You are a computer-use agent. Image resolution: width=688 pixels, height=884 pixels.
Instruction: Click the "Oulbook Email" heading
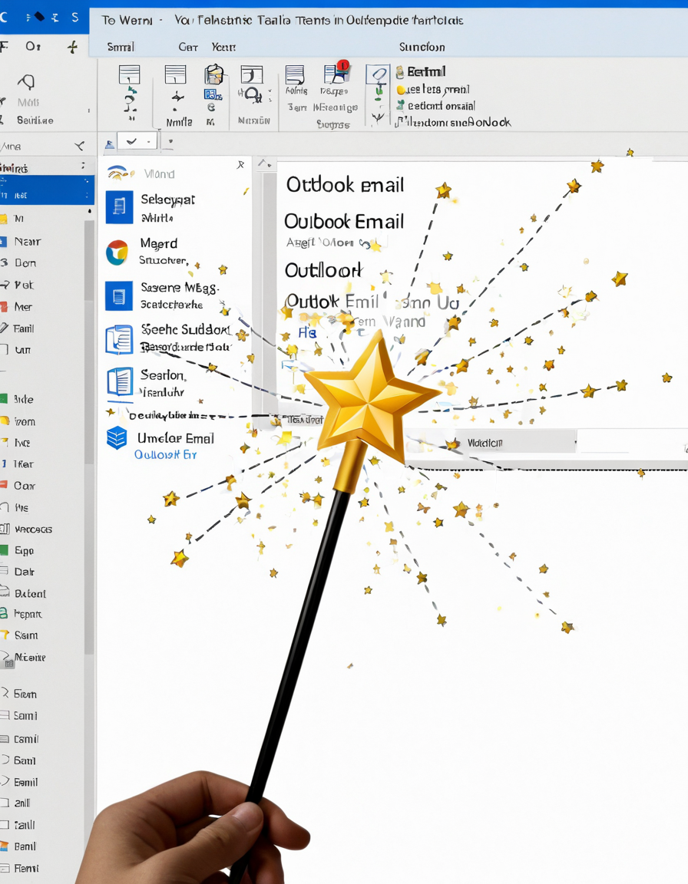344,221
